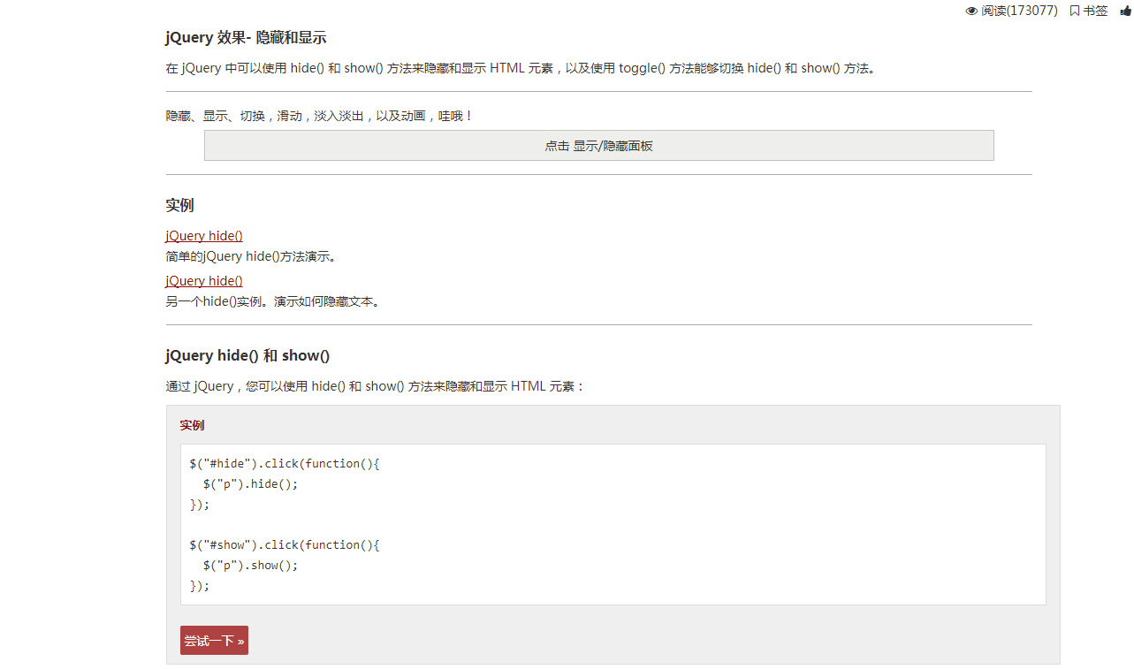Click the code line $("p").hide();

[250, 483]
